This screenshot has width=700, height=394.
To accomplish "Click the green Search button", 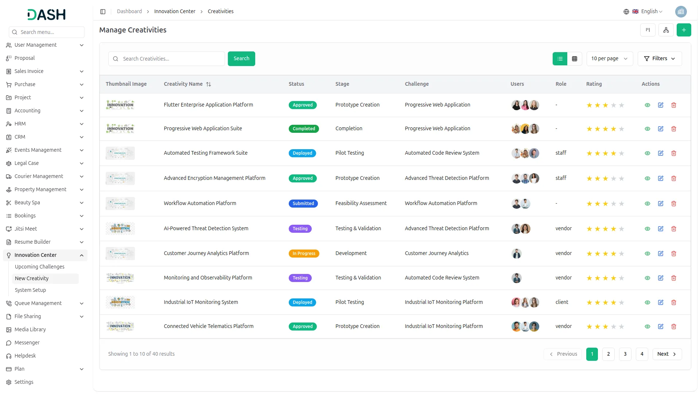I will tap(241, 59).
